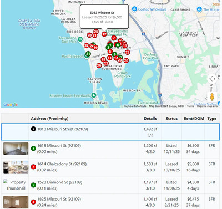Open Keyboard shortcuts on the map

[x=135, y=106]
